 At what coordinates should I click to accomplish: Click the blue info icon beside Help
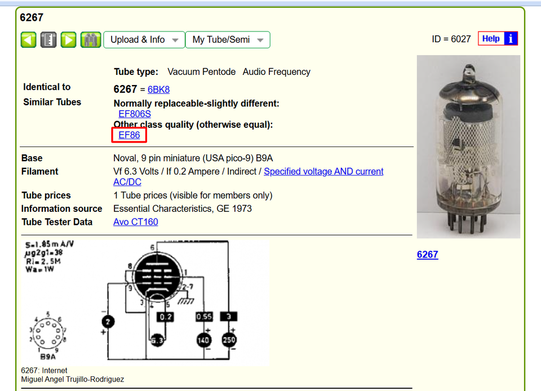pyautogui.click(x=511, y=38)
